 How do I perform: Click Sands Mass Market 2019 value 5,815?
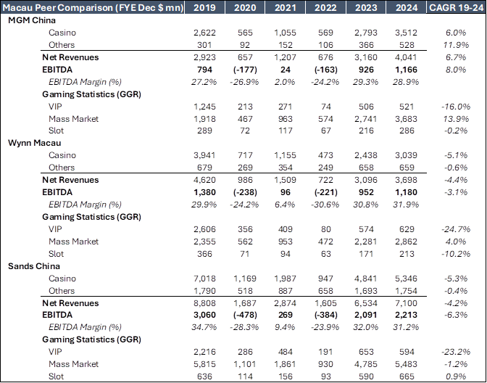tap(204, 364)
